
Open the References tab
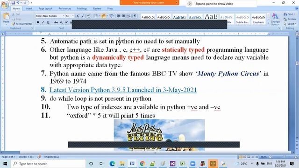(64, 8)
